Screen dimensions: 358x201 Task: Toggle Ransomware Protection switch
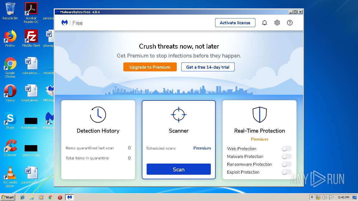pos(287,164)
